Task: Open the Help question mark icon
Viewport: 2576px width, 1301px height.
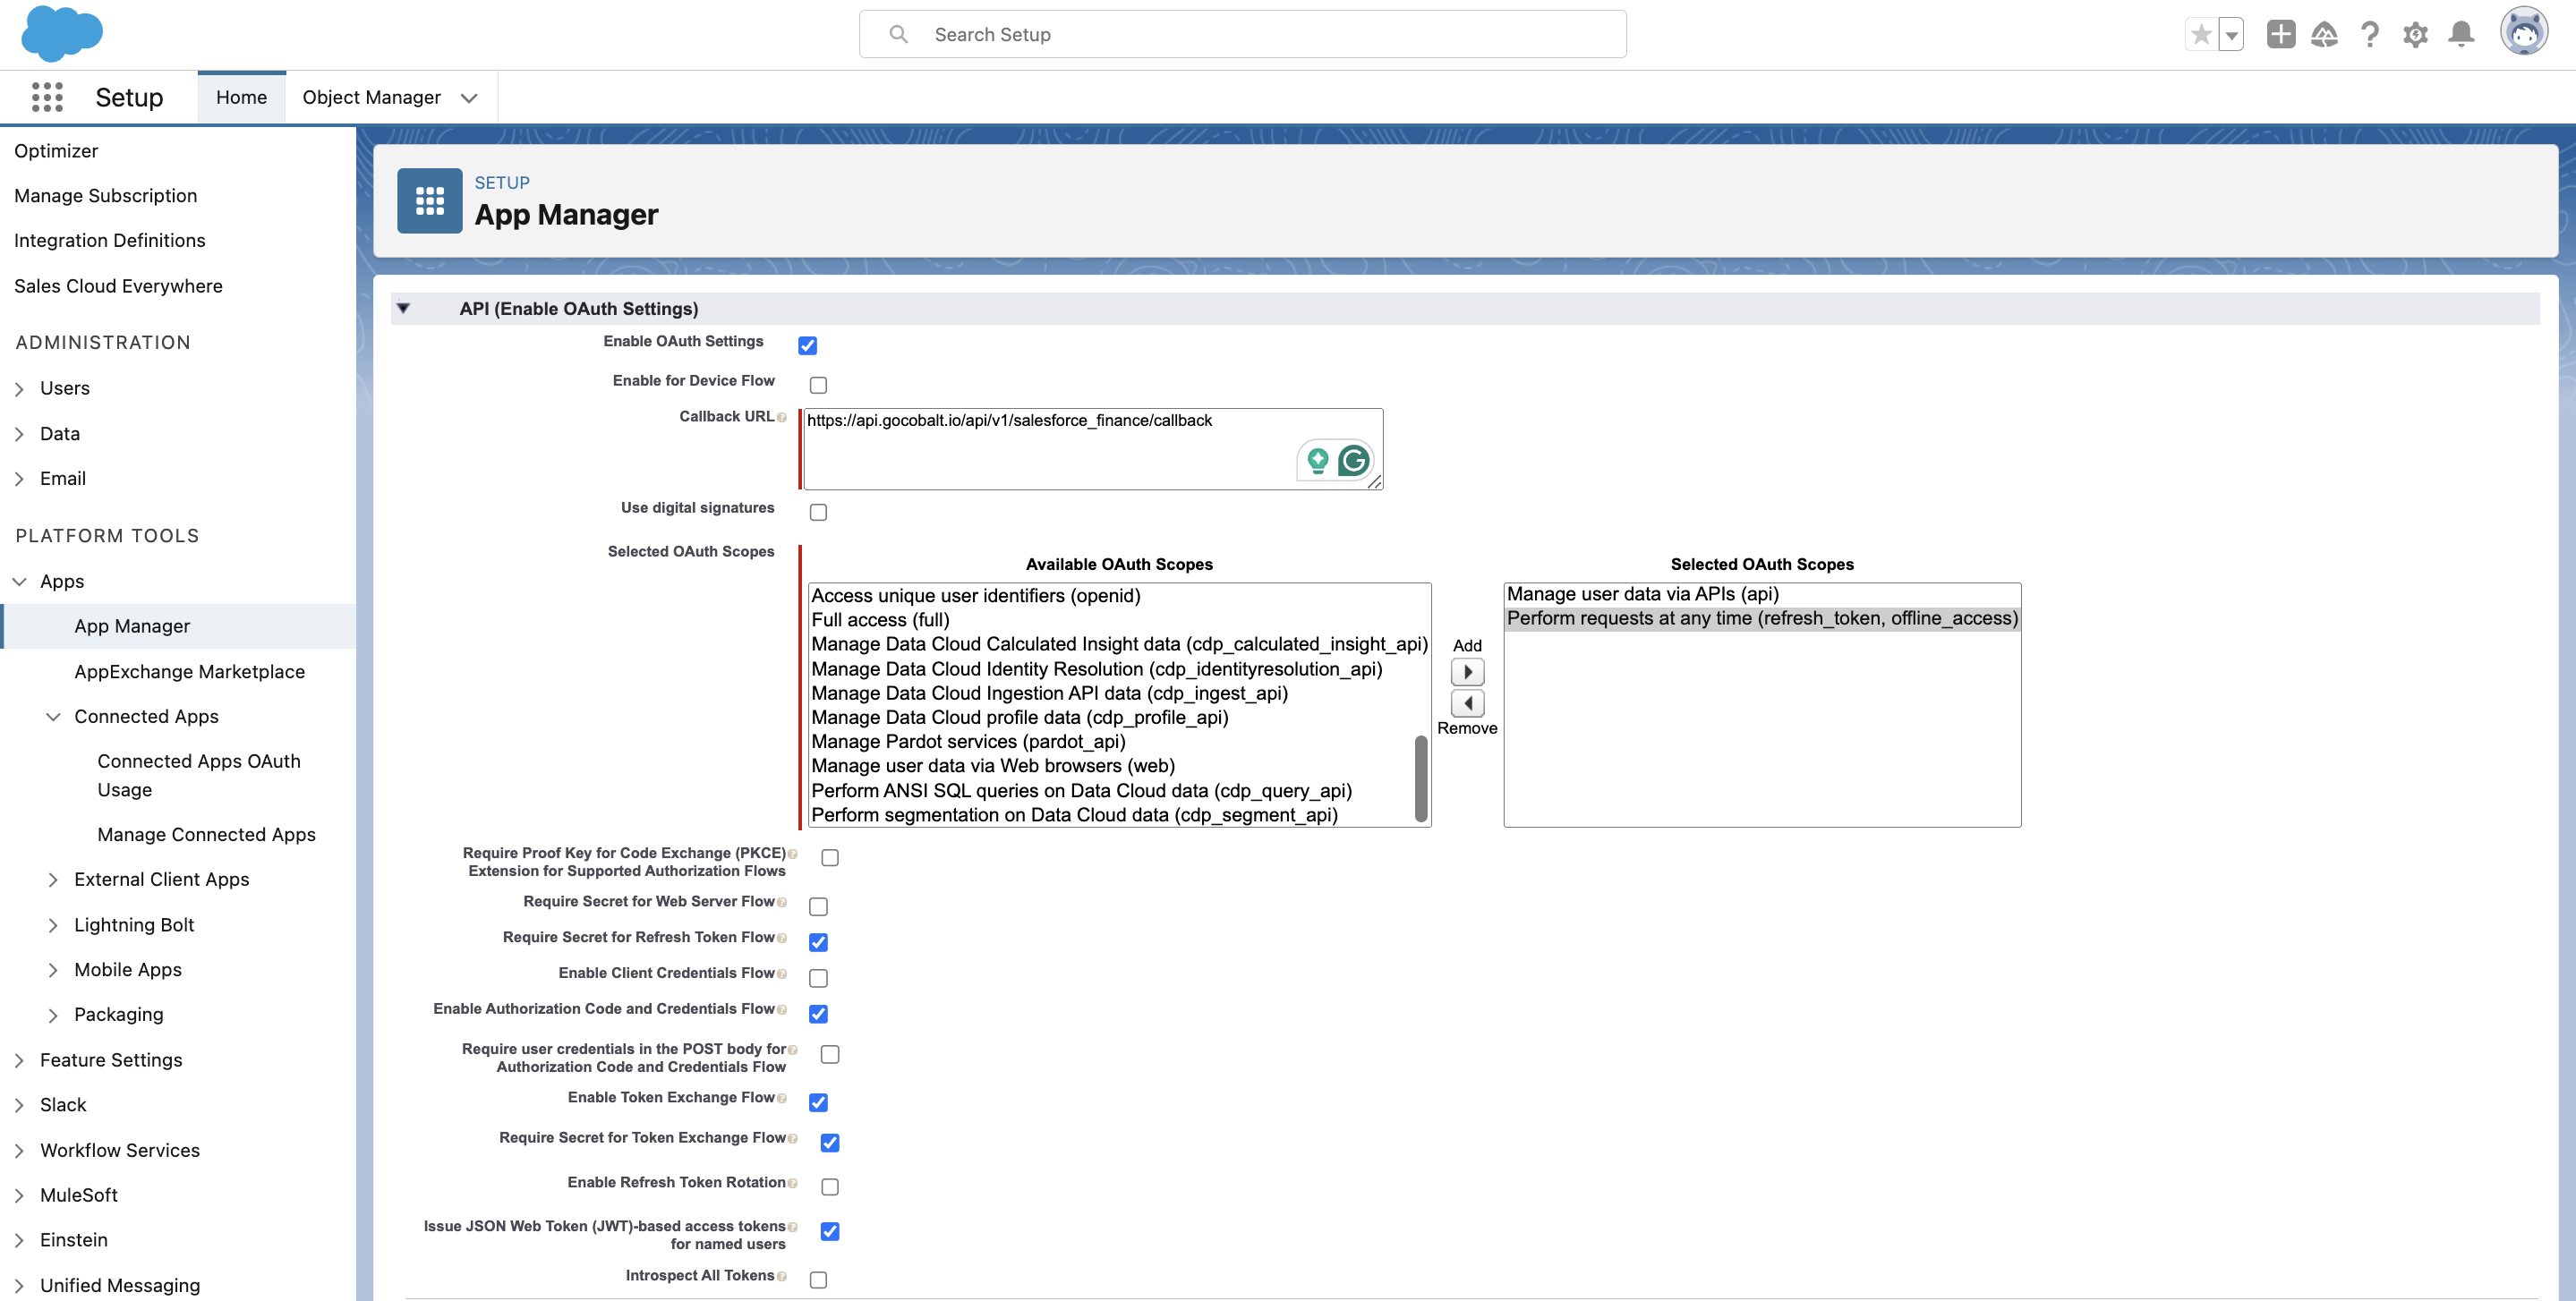Action: [x=2370, y=33]
